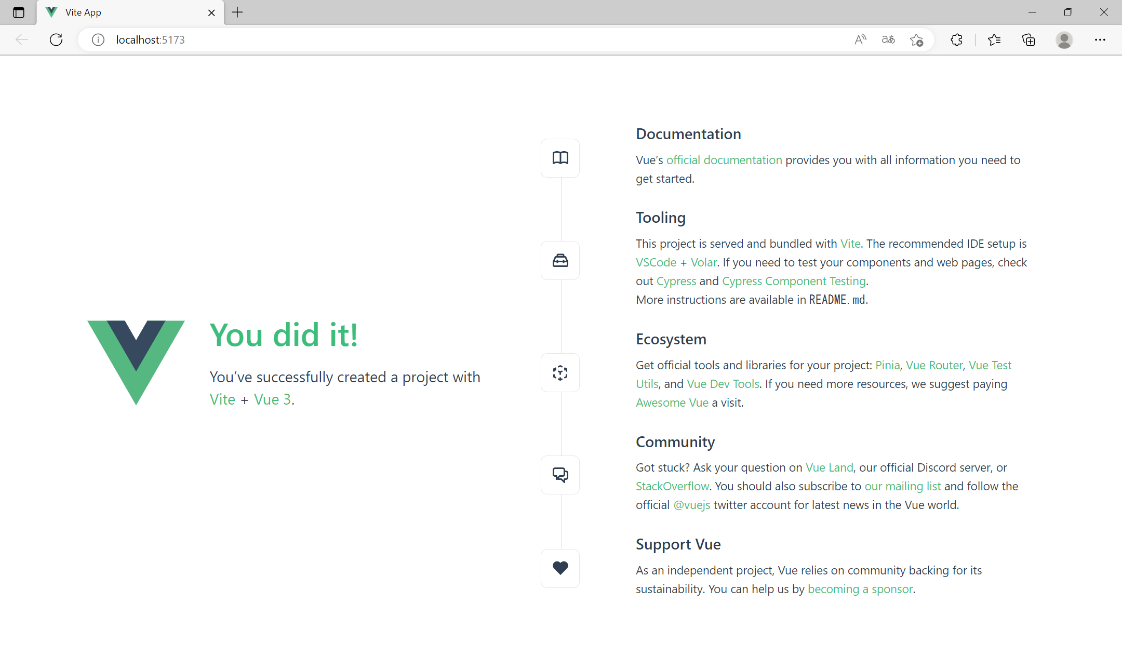Close the browser window
1122x670 pixels.
(1104, 12)
